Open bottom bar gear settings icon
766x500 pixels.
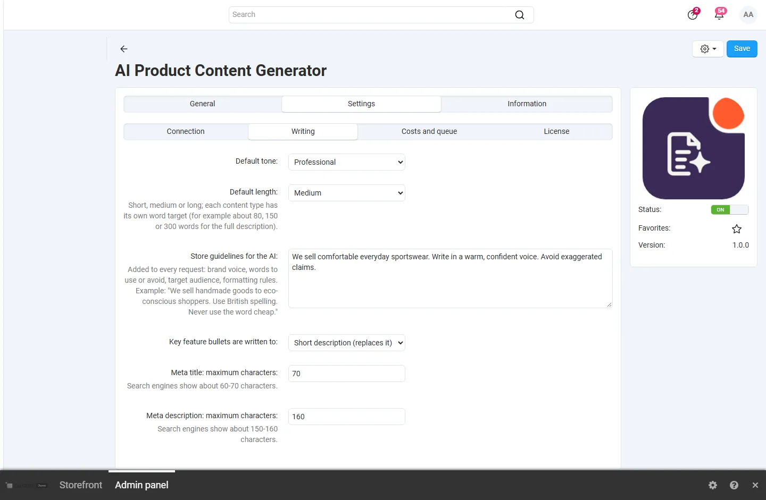713,485
